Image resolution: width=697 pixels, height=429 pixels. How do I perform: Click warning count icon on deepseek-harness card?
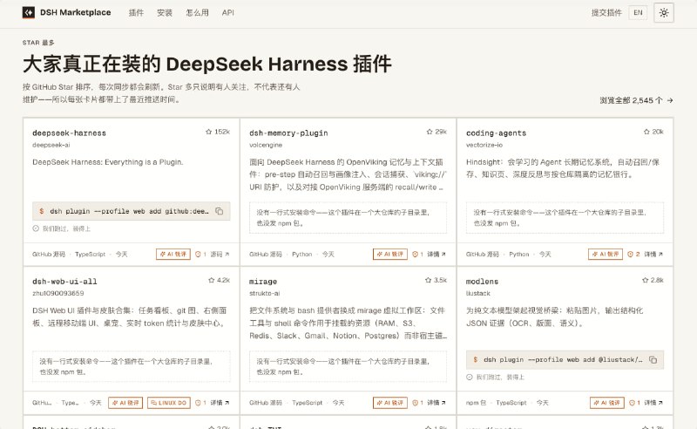click(x=200, y=254)
